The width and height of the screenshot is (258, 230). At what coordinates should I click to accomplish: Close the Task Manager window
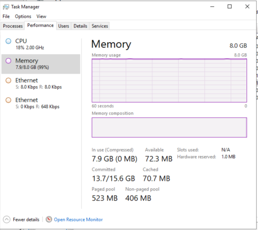coord(247,6)
